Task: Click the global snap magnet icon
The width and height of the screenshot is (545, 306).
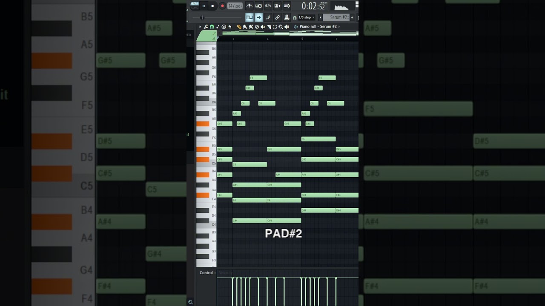Action: 295,18
